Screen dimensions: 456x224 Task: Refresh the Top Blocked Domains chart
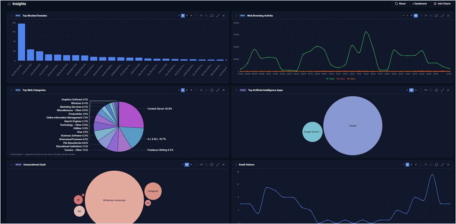212,16
